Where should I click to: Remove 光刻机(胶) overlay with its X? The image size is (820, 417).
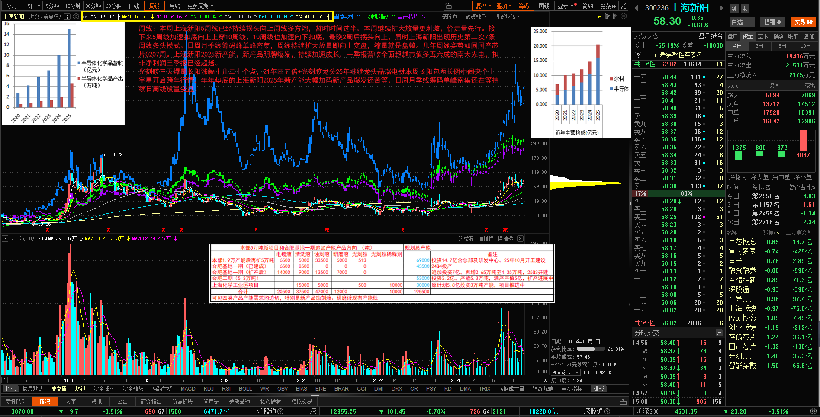[393, 16]
